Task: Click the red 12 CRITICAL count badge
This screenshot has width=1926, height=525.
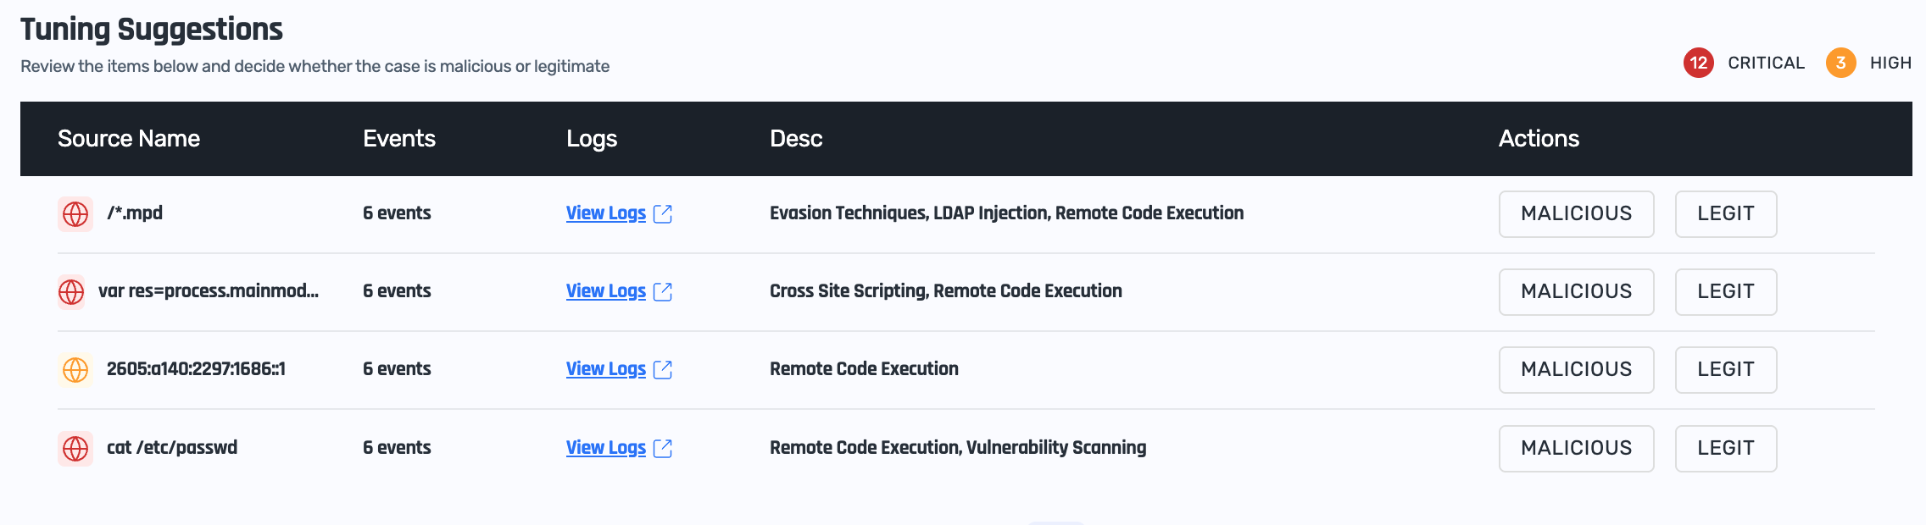Action: [1698, 63]
